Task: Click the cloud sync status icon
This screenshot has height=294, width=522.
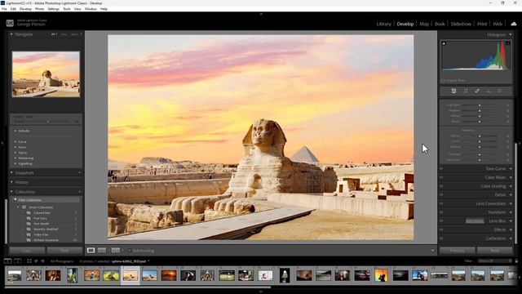Action: pos(513,24)
